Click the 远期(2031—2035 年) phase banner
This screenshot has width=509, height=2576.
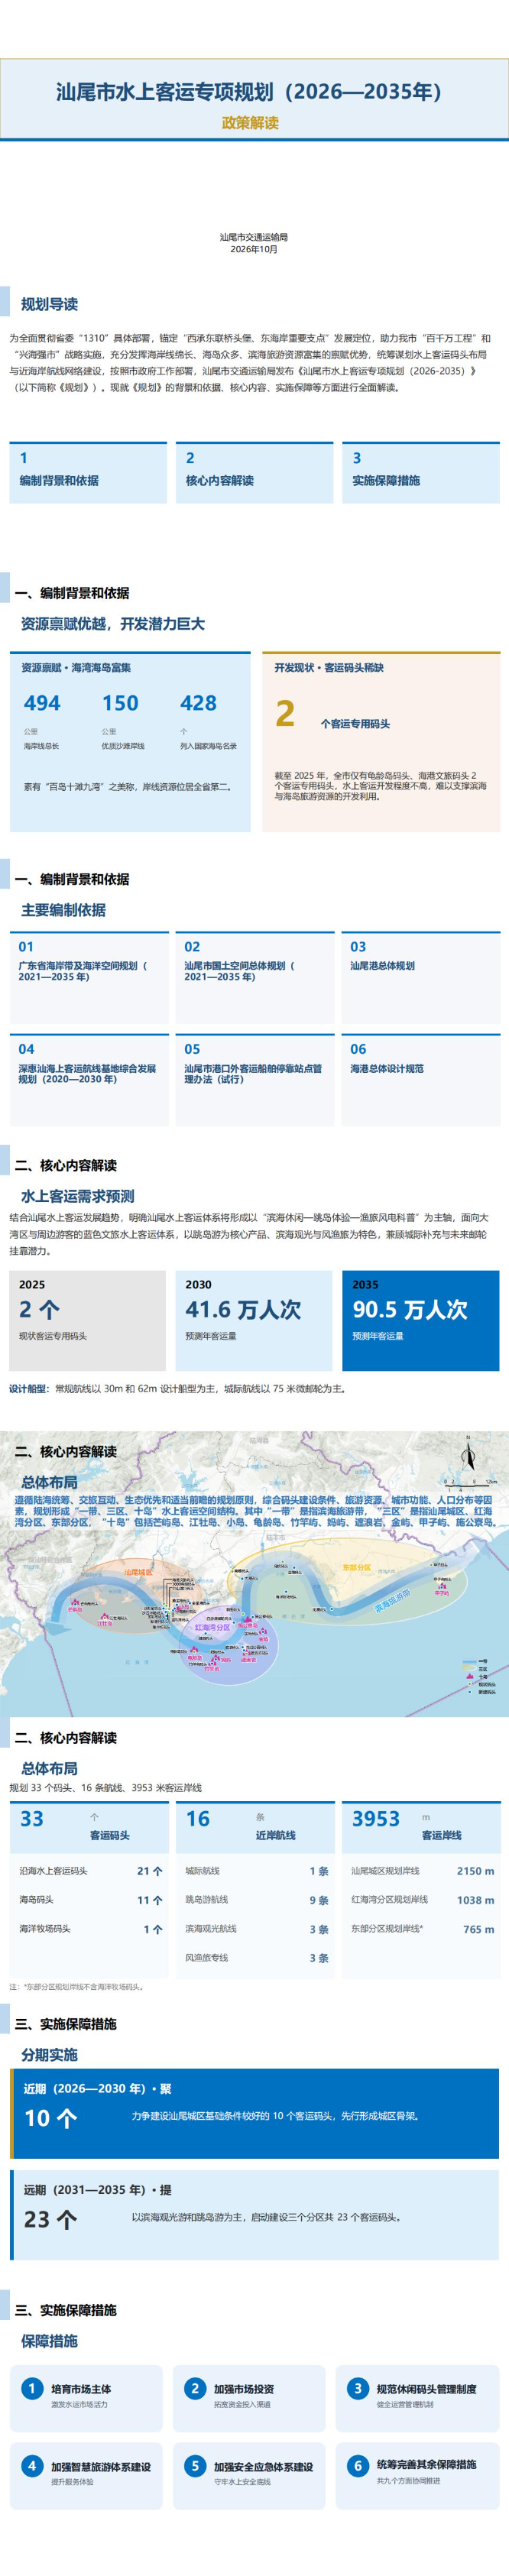[x=254, y=2214]
